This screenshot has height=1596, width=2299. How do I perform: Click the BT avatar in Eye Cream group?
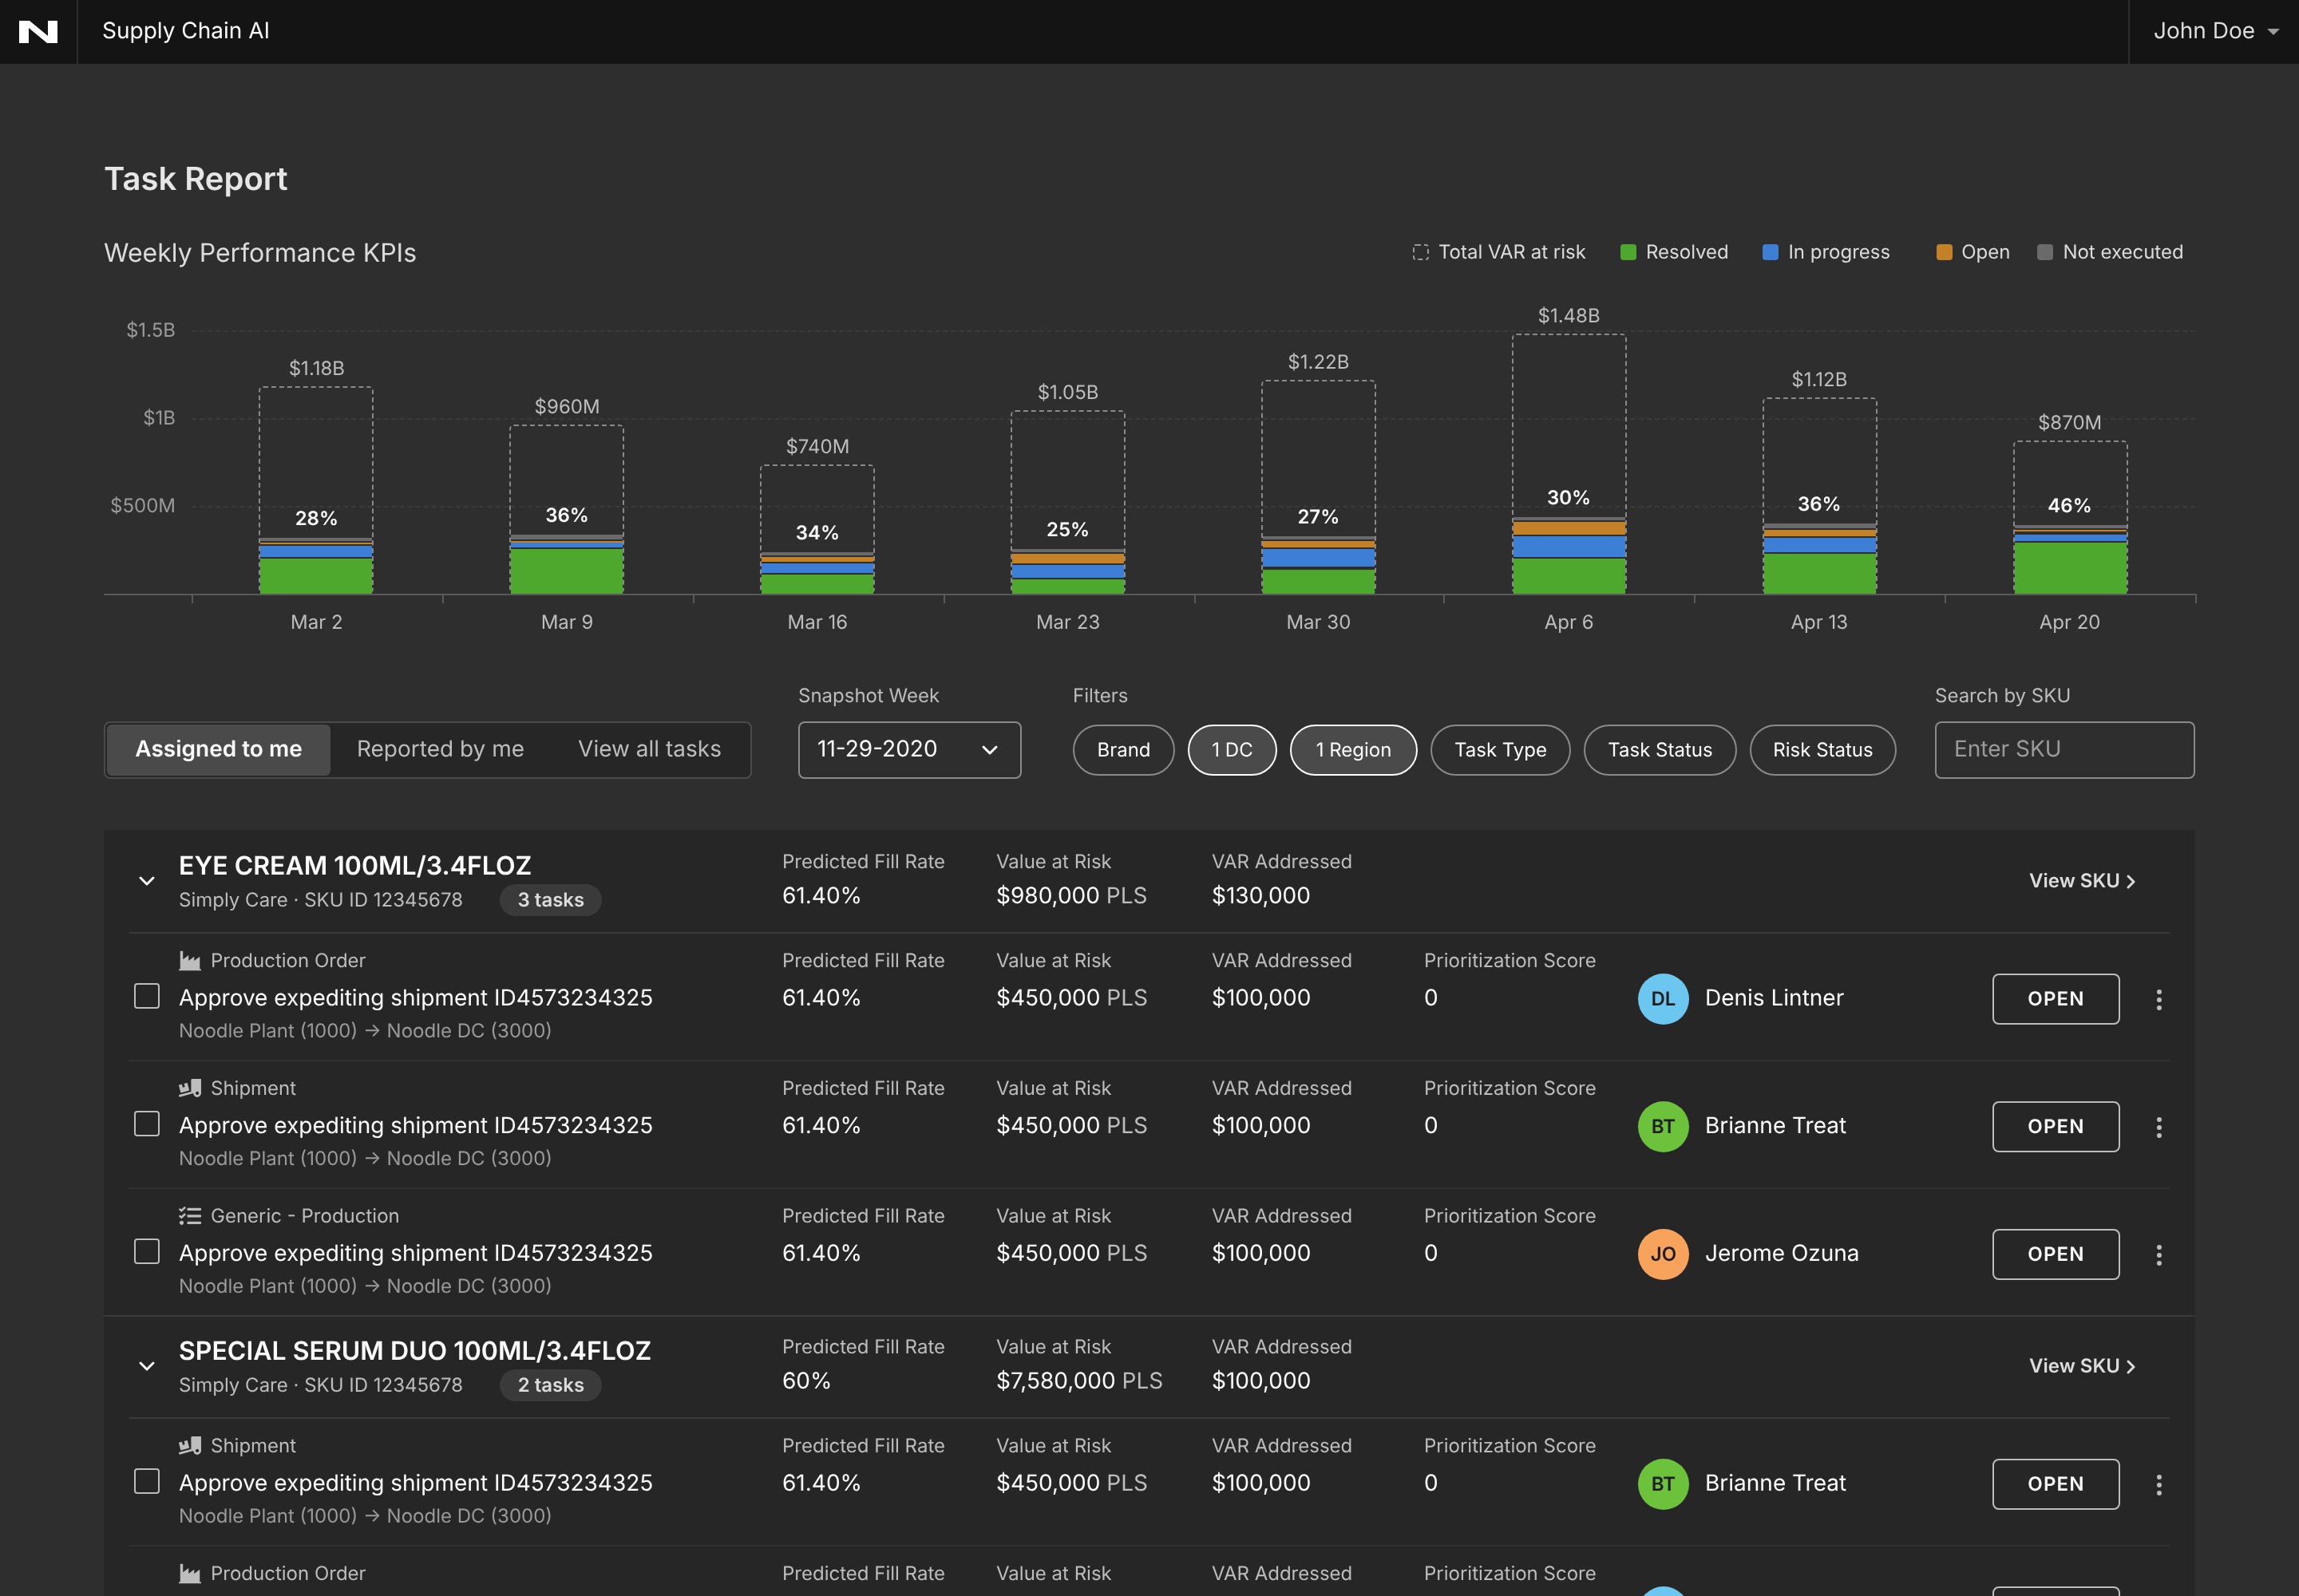(1663, 1127)
